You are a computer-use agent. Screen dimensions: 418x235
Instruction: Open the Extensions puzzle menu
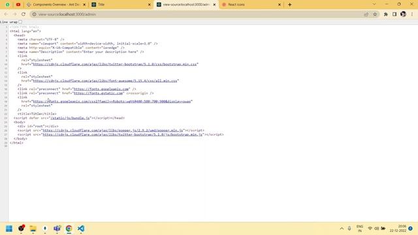coord(386,14)
